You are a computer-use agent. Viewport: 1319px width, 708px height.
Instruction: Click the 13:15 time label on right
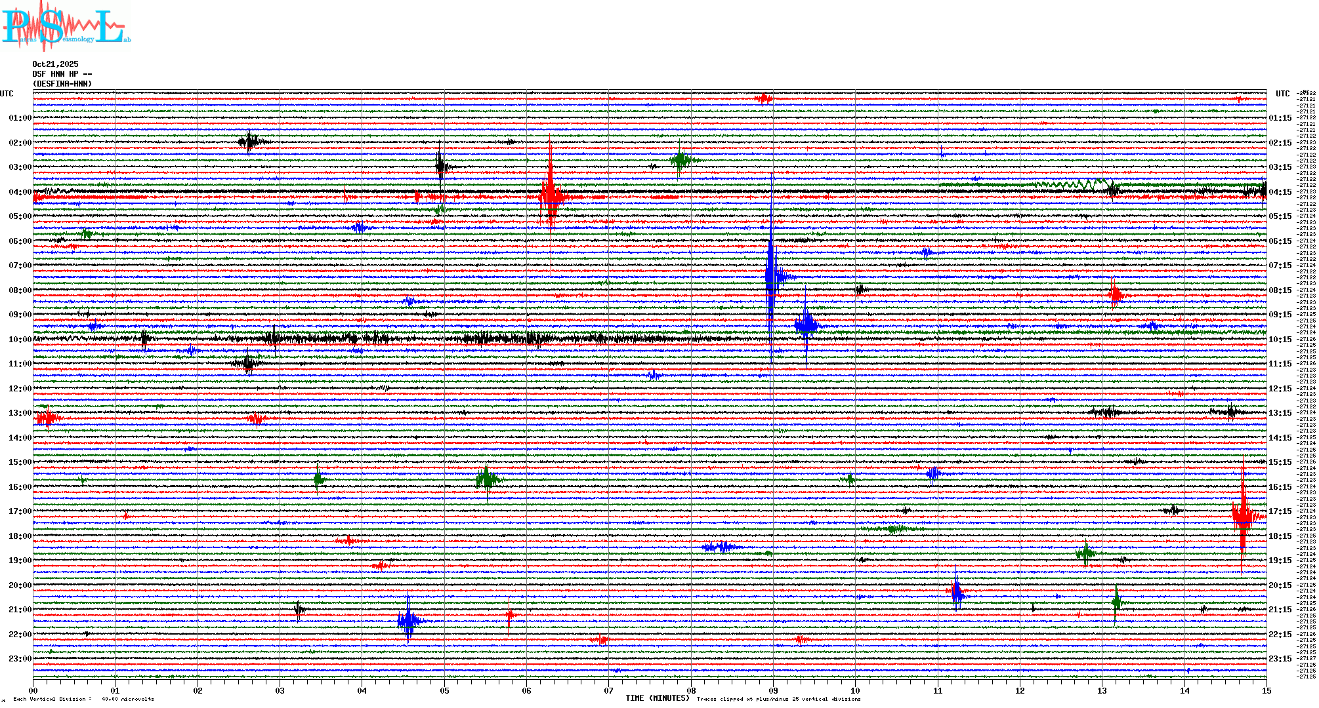click(x=1280, y=413)
